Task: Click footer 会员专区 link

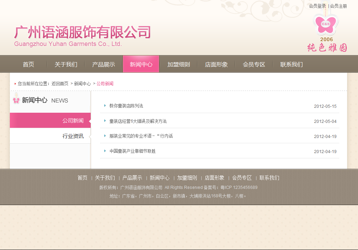Action: [242, 178]
